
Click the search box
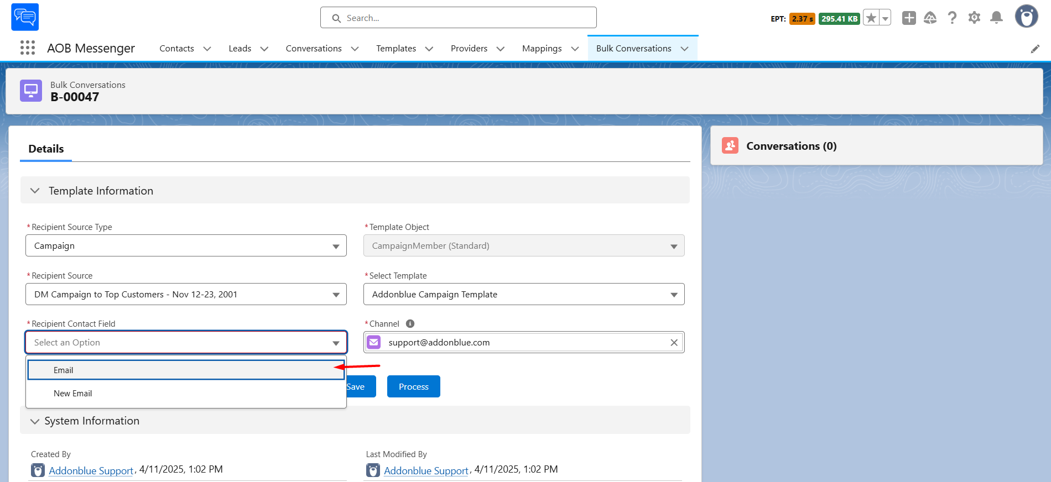(458, 18)
